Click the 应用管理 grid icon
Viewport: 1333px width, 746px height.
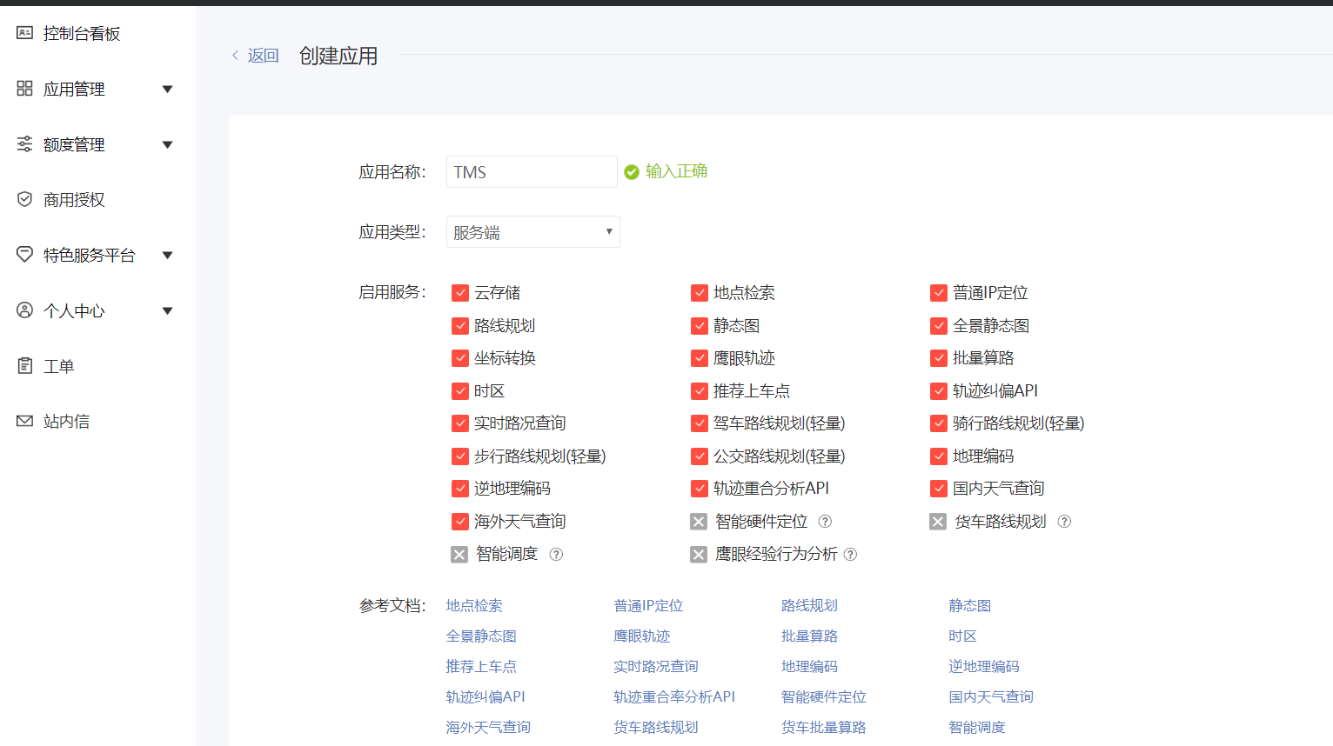point(24,89)
